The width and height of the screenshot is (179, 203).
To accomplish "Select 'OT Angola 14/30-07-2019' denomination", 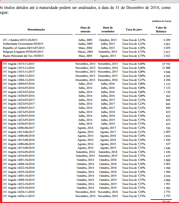I will (19, 124).
